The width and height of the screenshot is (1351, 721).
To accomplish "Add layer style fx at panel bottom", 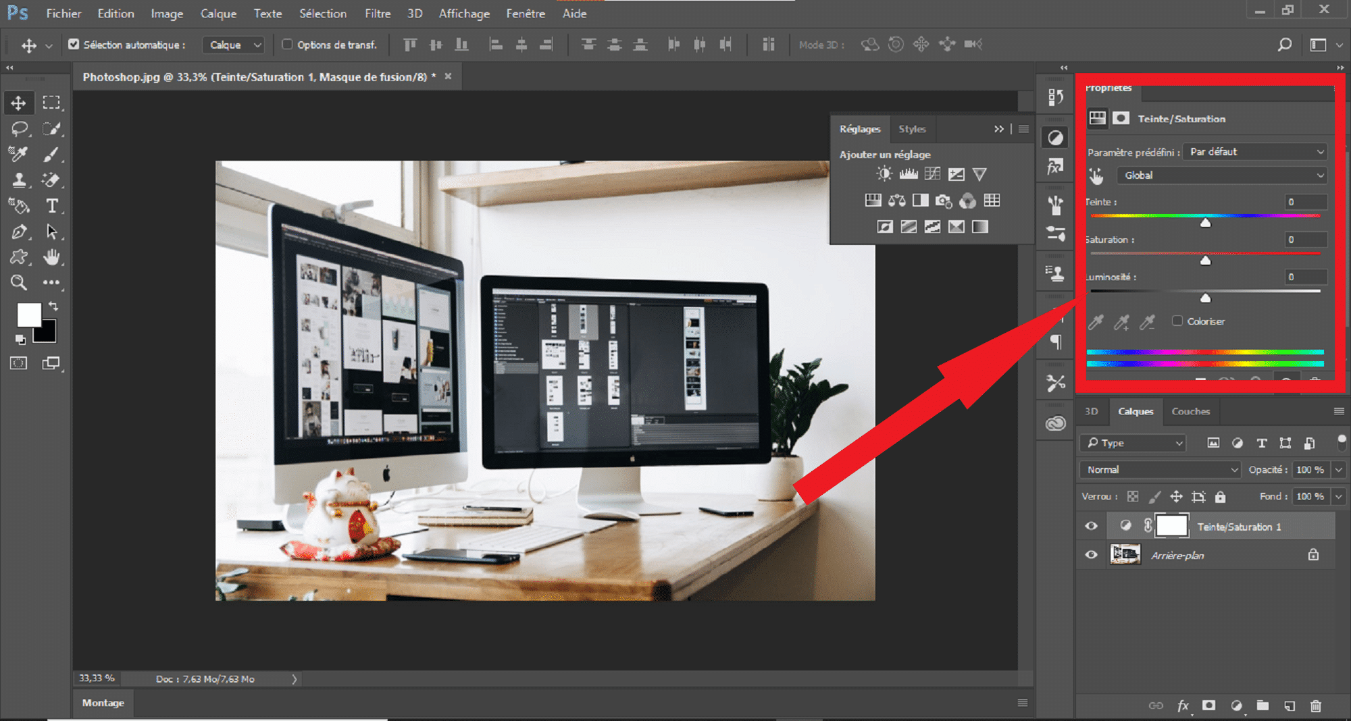I will point(1183,706).
